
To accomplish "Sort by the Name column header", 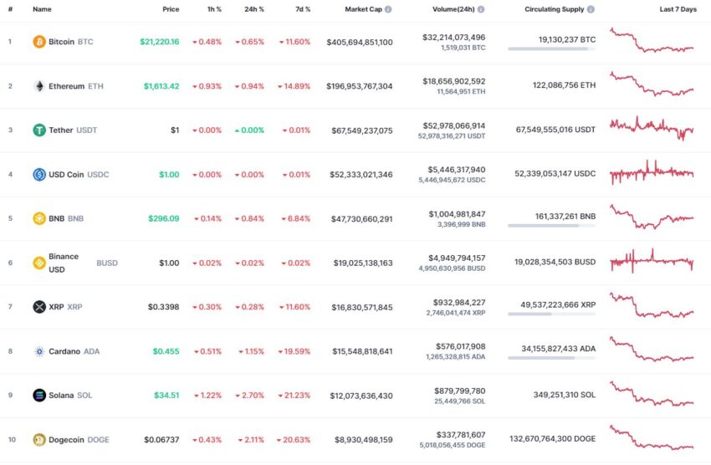I will [x=42, y=9].
